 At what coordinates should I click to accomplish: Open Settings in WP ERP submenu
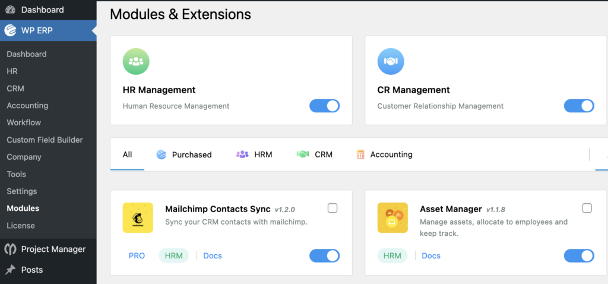click(22, 191)
